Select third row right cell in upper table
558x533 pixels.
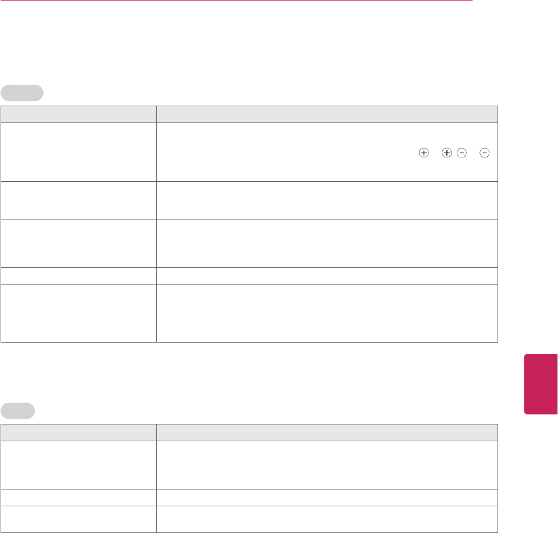click(x=327, y=242)
